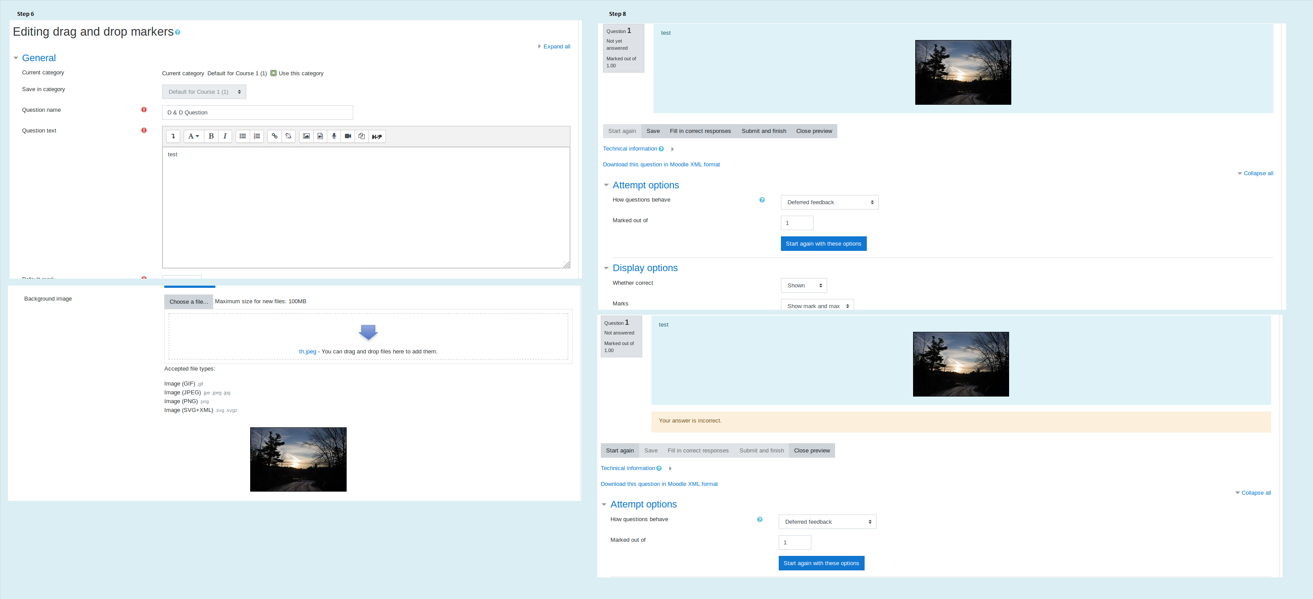Open the Marks Show mark and max dropdown
The width and height of the screenshot is (1313, 599).
point(817,305)
